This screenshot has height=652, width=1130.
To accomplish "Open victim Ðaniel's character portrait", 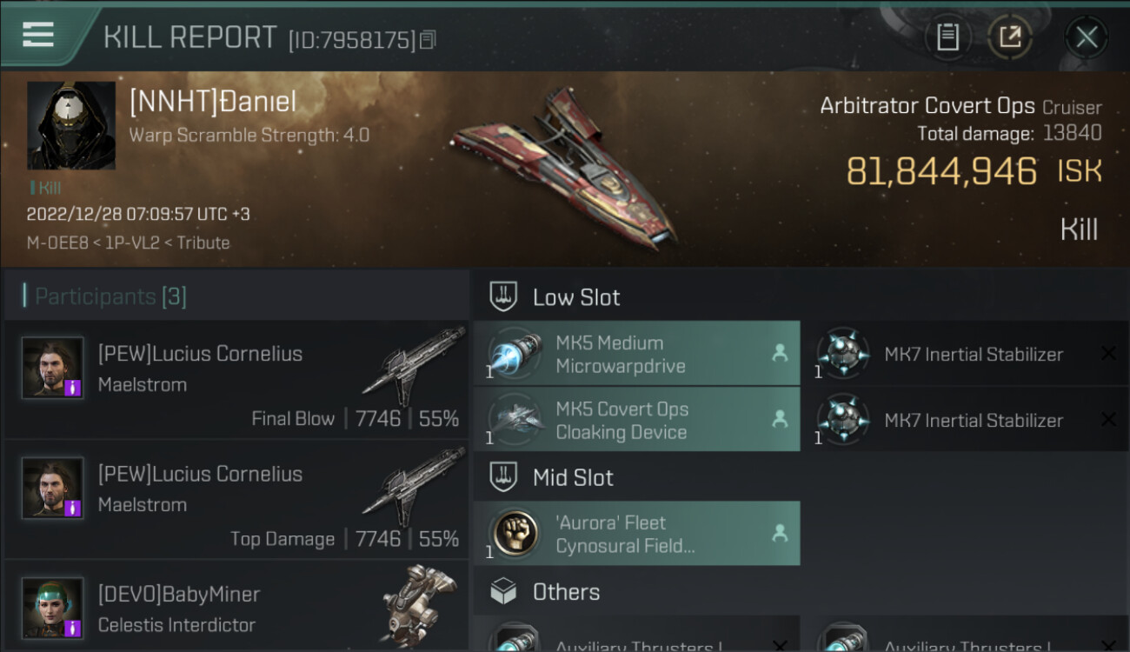I will click(x=70, y=126).
